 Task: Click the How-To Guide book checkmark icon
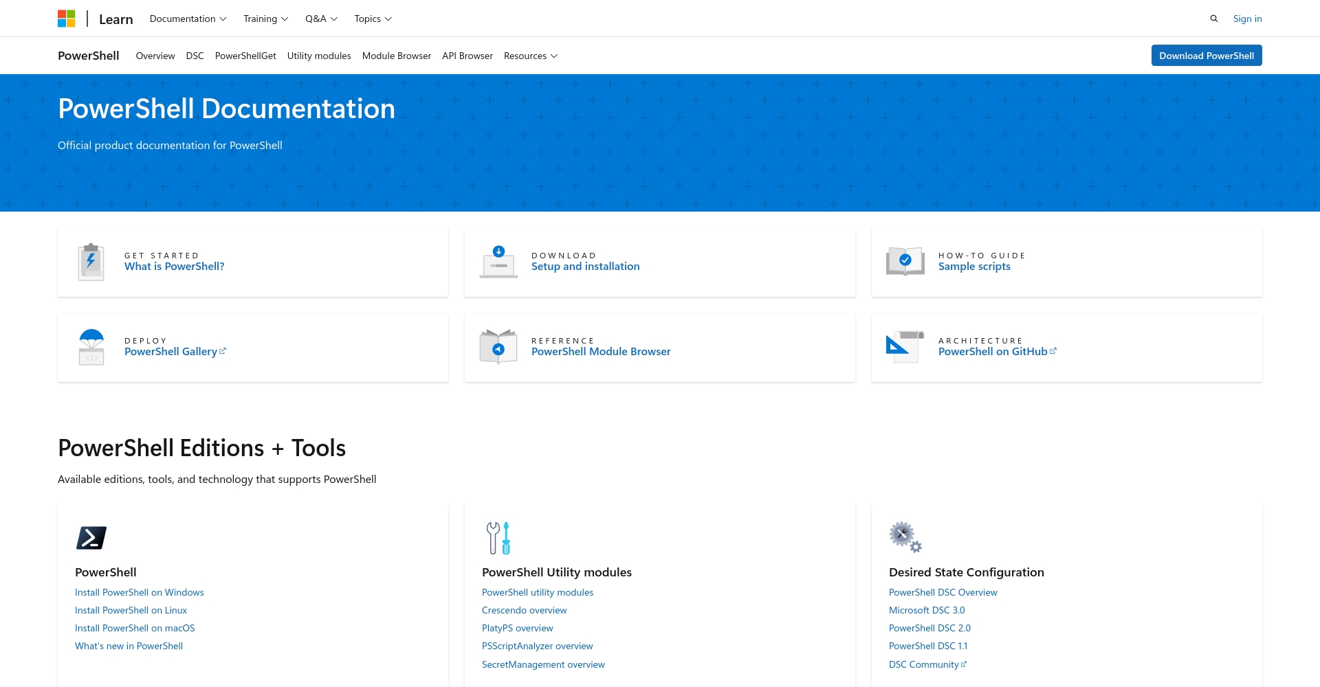tap(905, 261)
